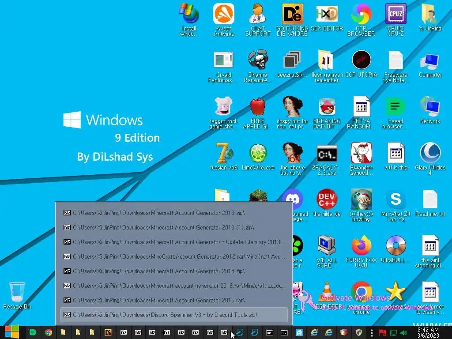Select Minecraft Account Generator 2014.zip entry
Viewport: 452px width, 339px height.
[174, 271]
